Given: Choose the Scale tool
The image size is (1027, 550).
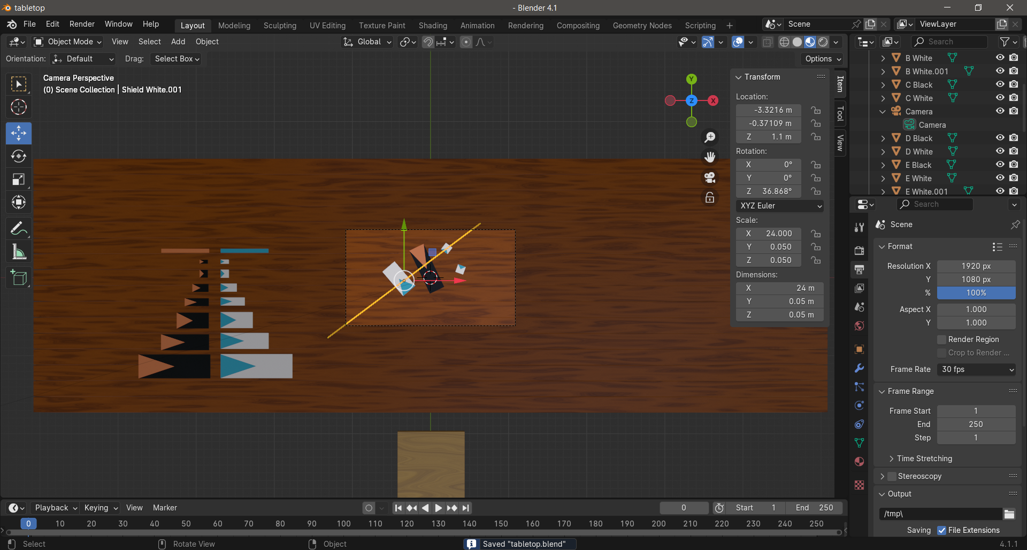Looking at the screenshot, I should coord(19,180).
